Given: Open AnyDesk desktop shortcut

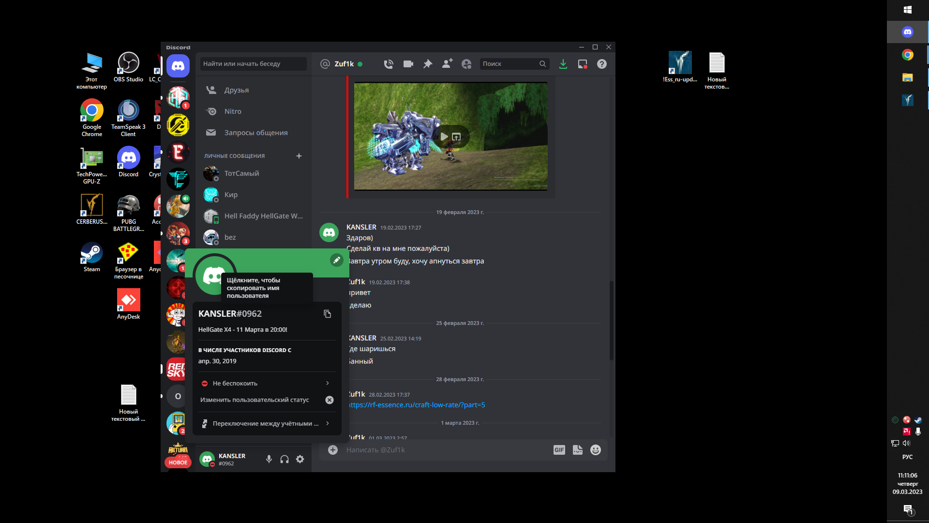Looking at the screenshot, I should point(128,305).
